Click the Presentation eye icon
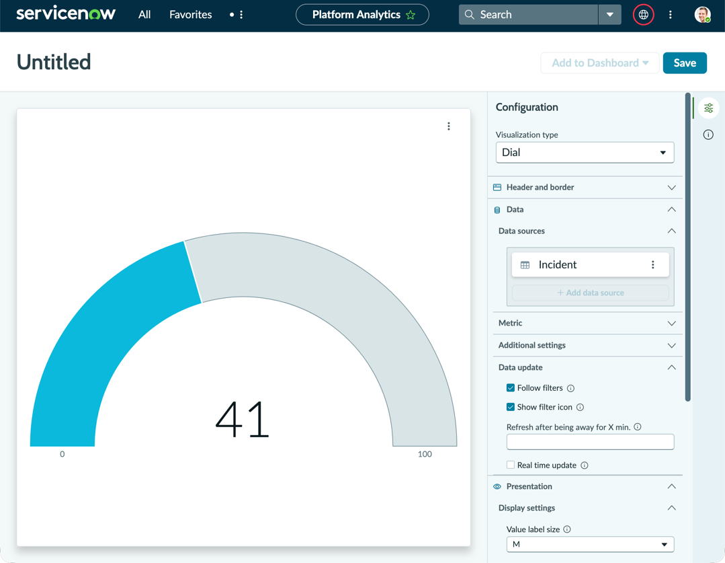Screen dimensions: 725x563 (497, 486)
